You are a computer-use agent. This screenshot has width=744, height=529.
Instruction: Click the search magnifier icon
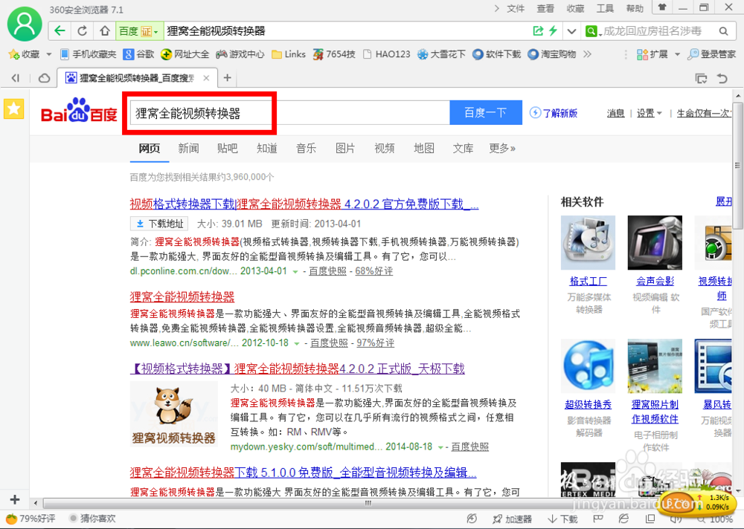coord(724,31)
